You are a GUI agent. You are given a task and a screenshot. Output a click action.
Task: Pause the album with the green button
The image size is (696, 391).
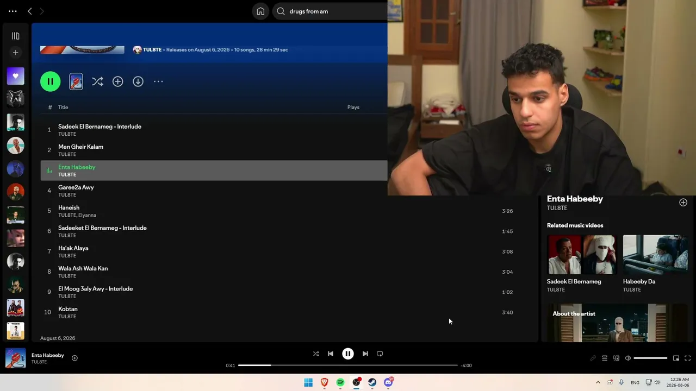click(x=50, y=81)
